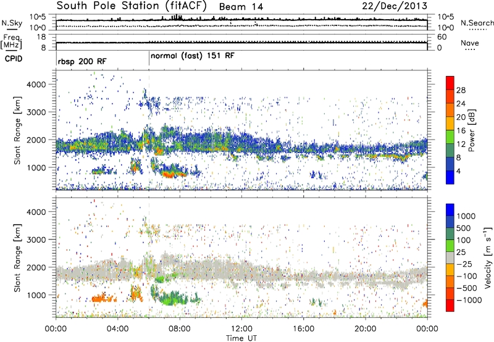
Task: Click the orange velocity echo patch near 03:00
Action: tap(103, 298)
